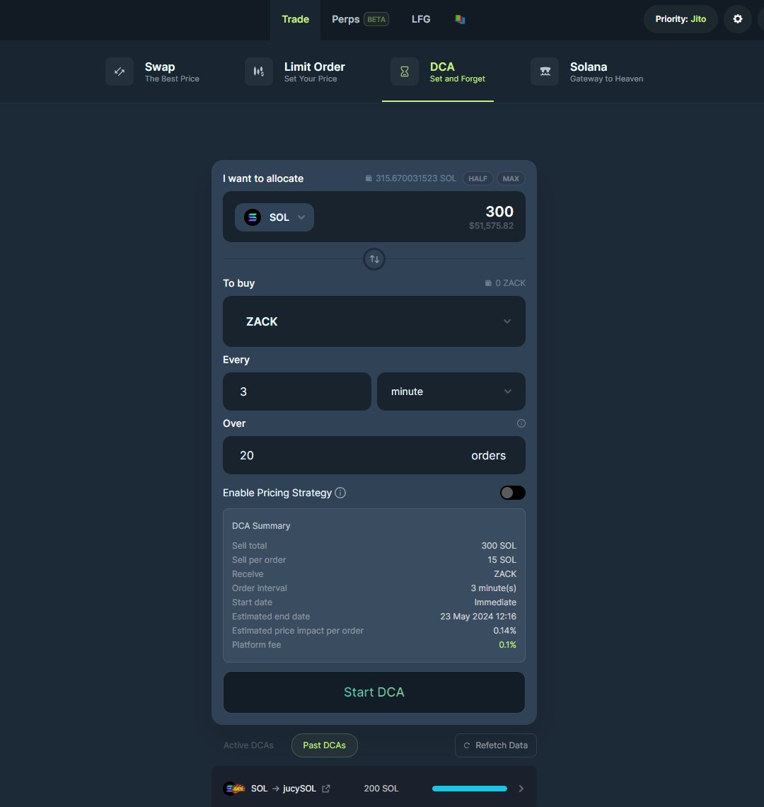Select the Limit Order tab
This screenshot has width=764, height=807.
click(295, 72)
